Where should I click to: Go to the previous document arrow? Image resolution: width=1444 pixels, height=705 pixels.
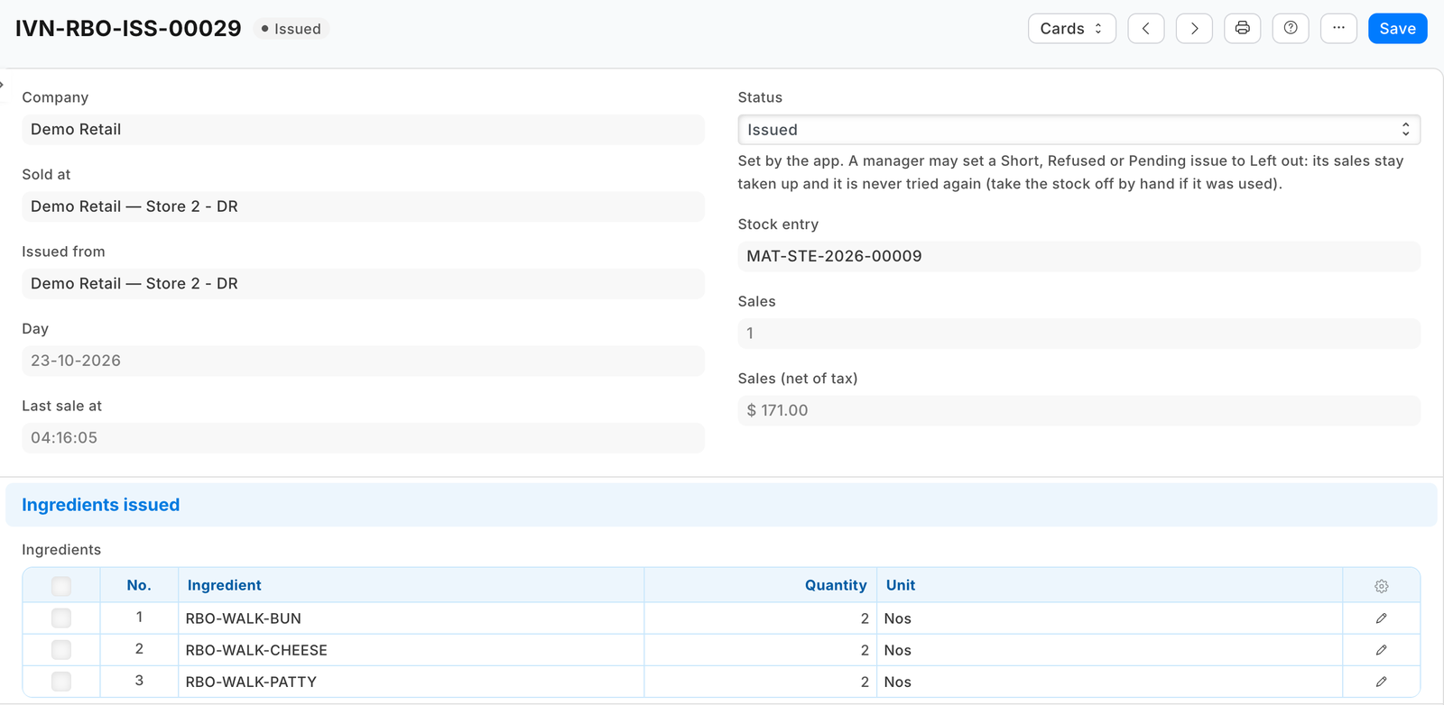[1145, 29]
